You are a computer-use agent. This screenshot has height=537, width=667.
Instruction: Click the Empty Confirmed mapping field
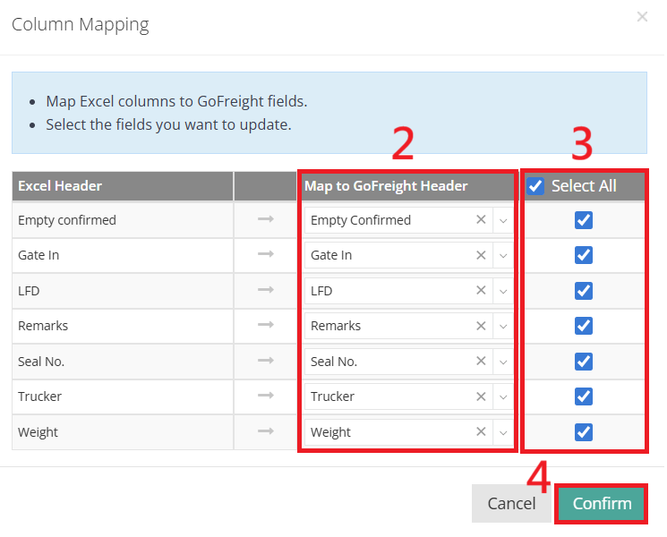390,220
